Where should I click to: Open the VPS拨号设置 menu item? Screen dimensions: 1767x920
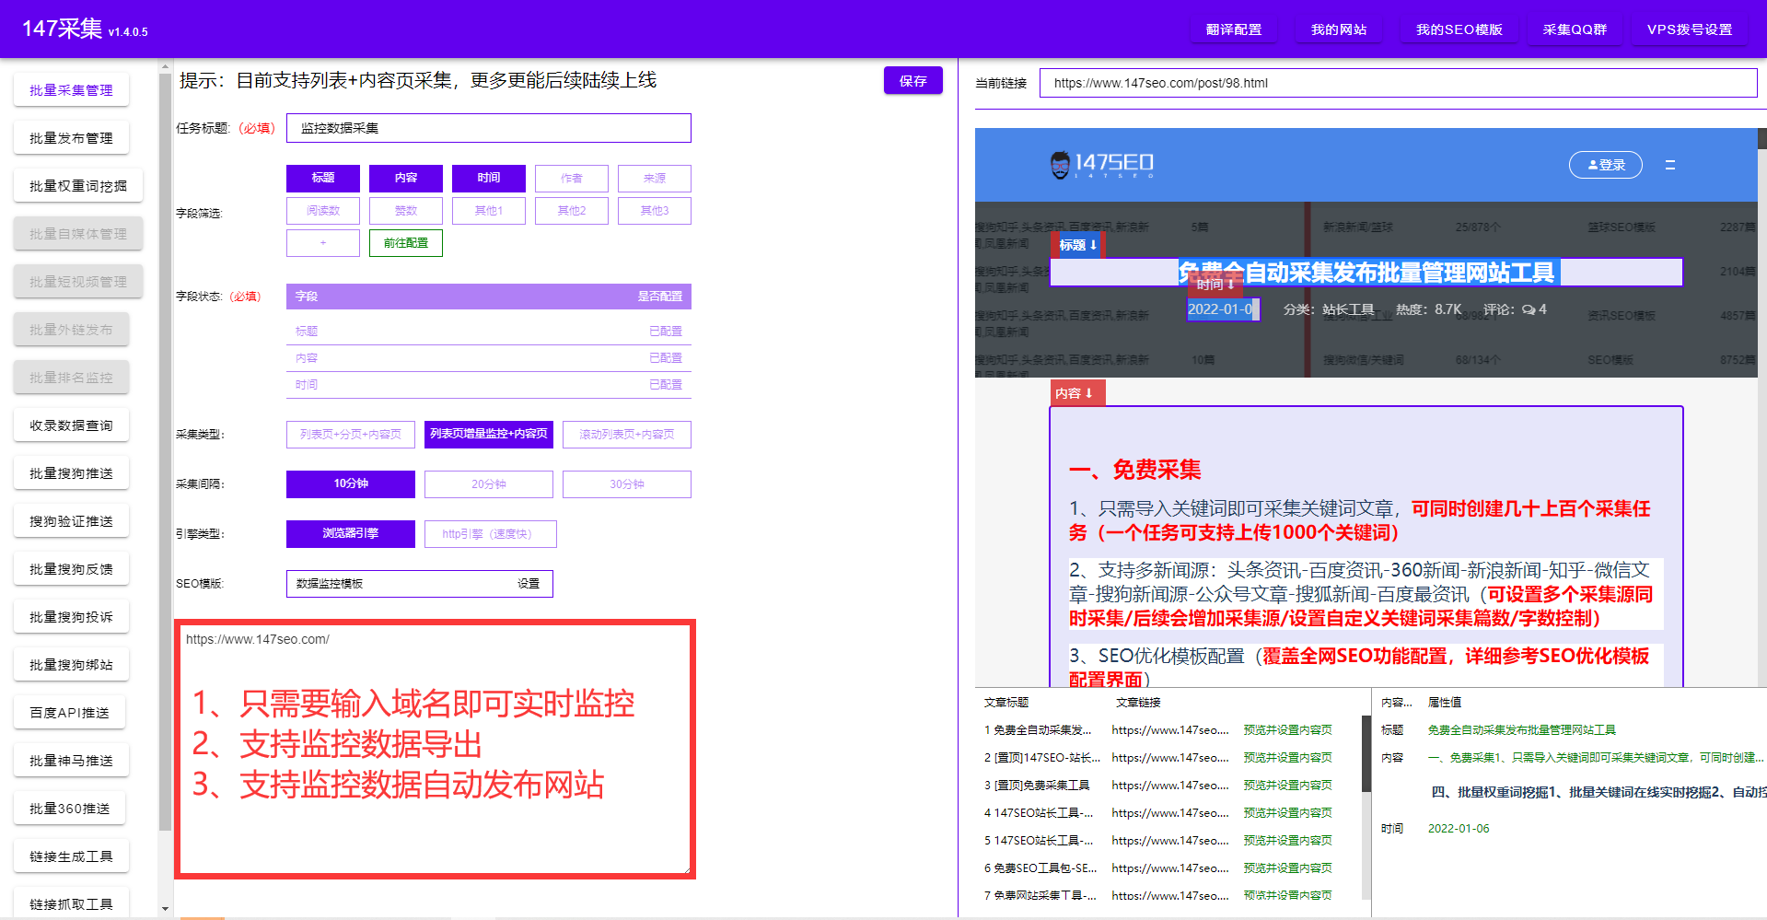(1689, 29)
